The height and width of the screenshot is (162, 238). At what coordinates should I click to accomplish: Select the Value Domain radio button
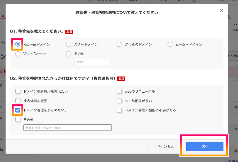coord(18,54)
